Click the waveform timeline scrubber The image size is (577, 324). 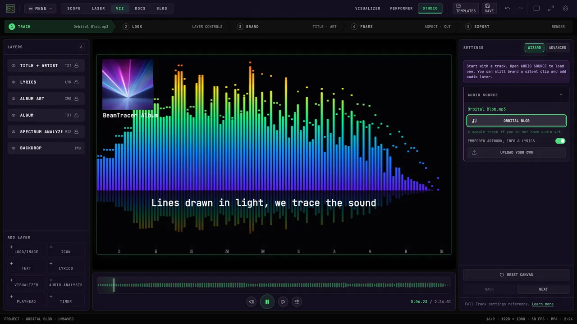274,285
